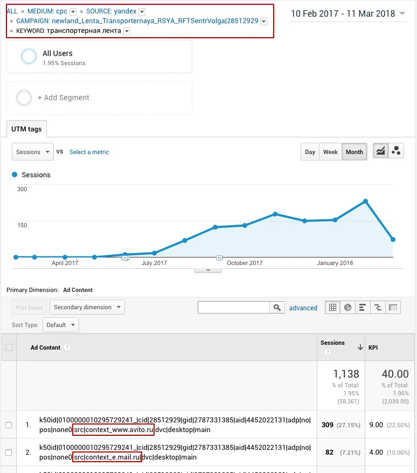Image resolution: width=417 pixels, height=473 pixels.
Task: Select the data table view icon
Action: (332, 308)
